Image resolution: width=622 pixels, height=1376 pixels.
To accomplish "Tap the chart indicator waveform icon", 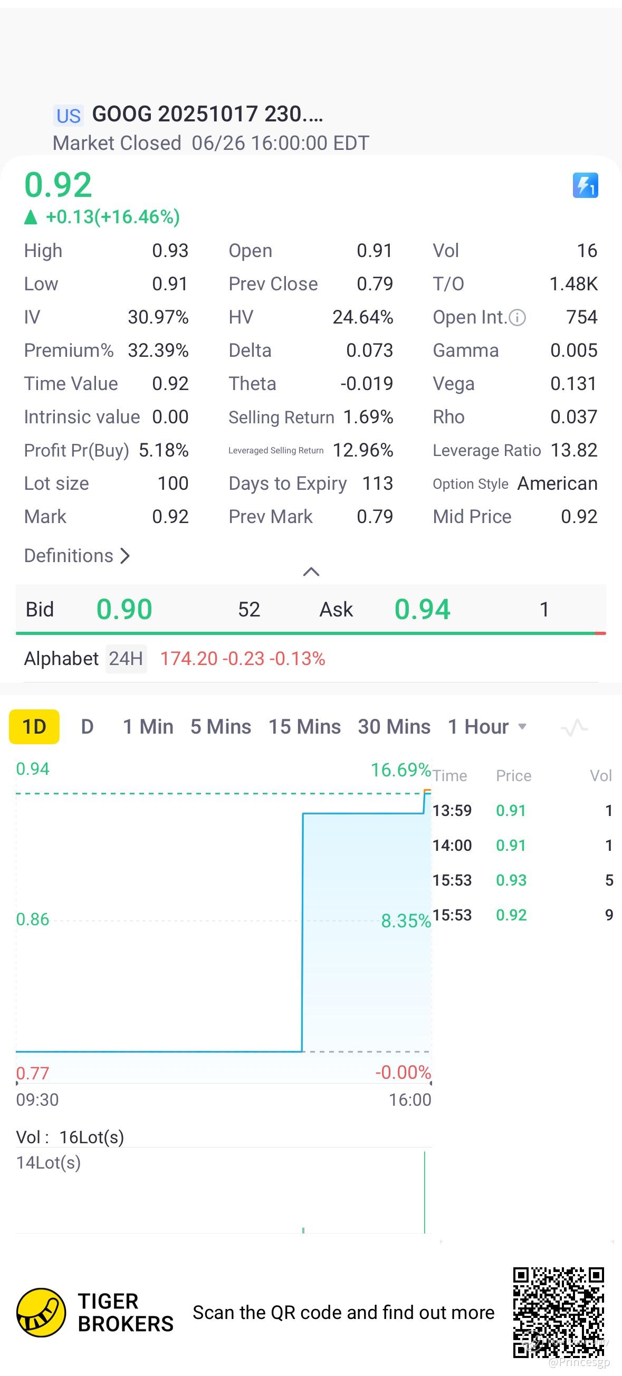I will tap(575, 727).
